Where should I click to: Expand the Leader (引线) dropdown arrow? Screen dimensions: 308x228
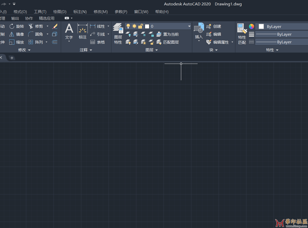[x=108, y=34]
